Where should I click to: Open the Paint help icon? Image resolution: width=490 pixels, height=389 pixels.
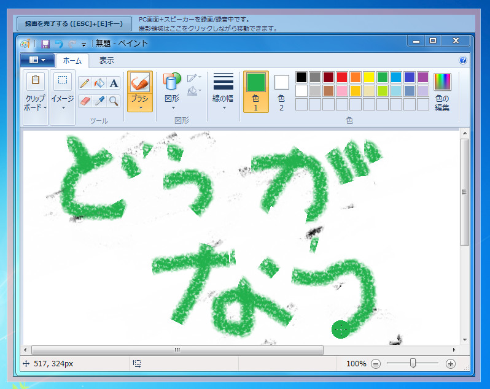pos(463,60)
